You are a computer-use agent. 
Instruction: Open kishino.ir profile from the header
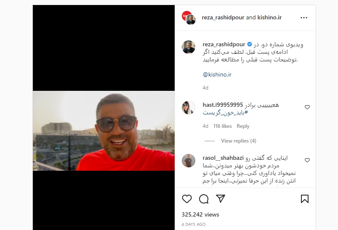coord(269,17)
